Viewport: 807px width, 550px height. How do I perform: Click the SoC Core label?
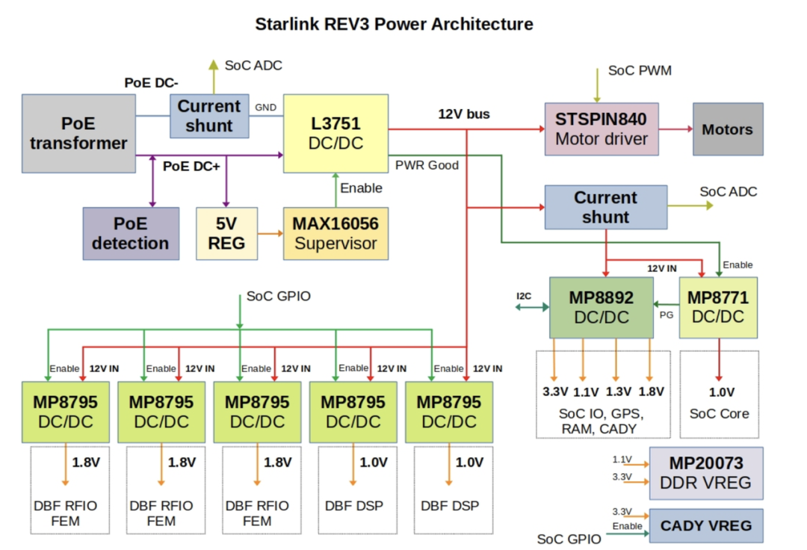pyautogui.click(x=719, y=414)
